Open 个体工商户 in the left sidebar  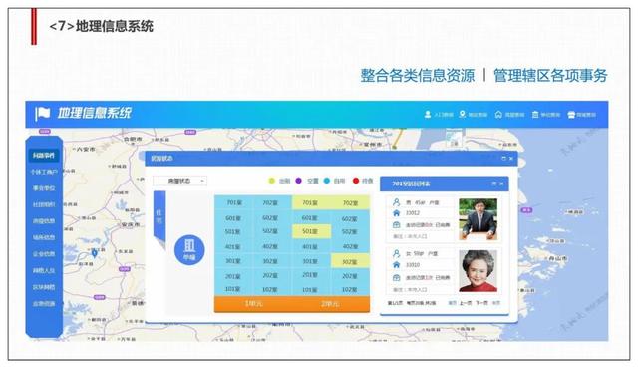(44, 172)
